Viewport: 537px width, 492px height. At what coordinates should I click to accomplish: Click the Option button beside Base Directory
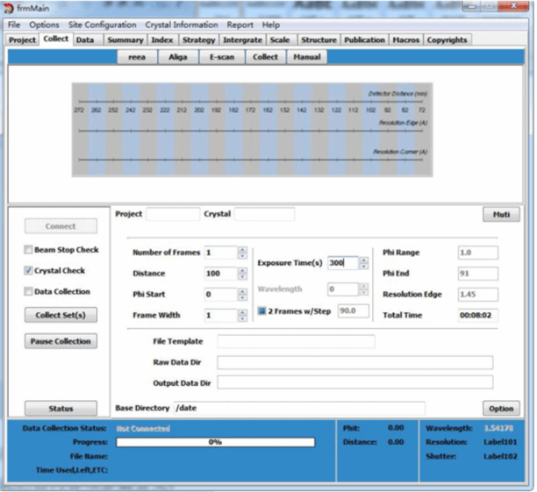point(500,409)
